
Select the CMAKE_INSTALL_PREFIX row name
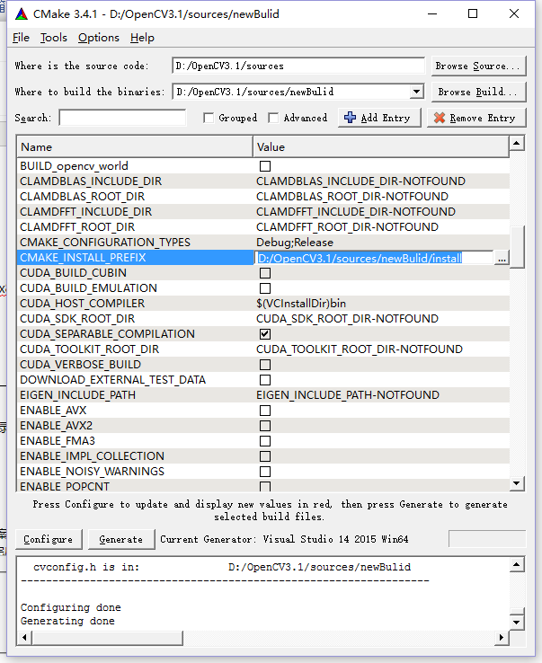pos(83,258)
